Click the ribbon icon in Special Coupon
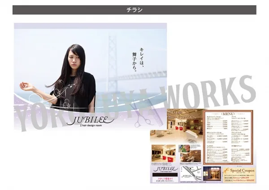The height and width of the screenshot is (190, 269). 226,171
